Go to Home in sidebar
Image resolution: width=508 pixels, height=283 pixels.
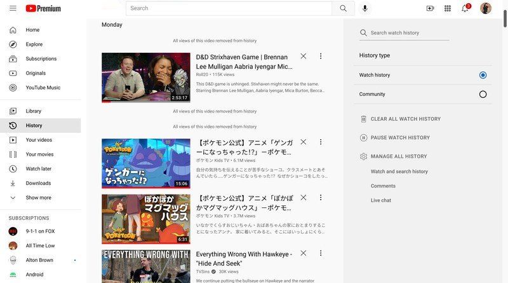click(x=41, y=30)
